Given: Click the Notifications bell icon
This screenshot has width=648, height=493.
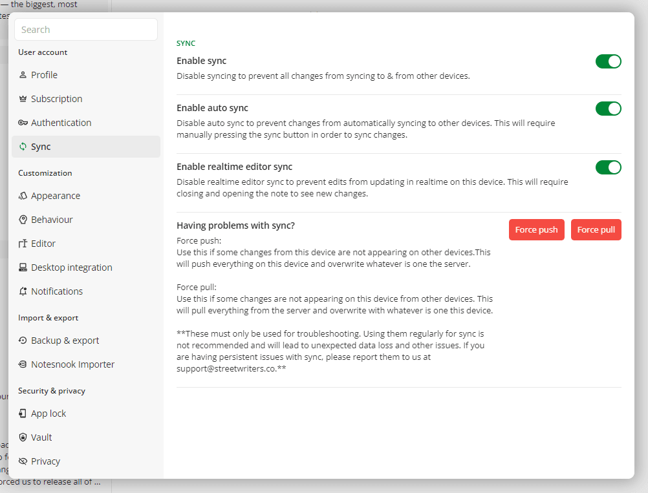Looking at the screenshot, I should [23, 291].
